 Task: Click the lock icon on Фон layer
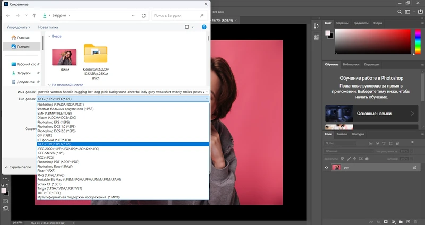coord(415,167)
